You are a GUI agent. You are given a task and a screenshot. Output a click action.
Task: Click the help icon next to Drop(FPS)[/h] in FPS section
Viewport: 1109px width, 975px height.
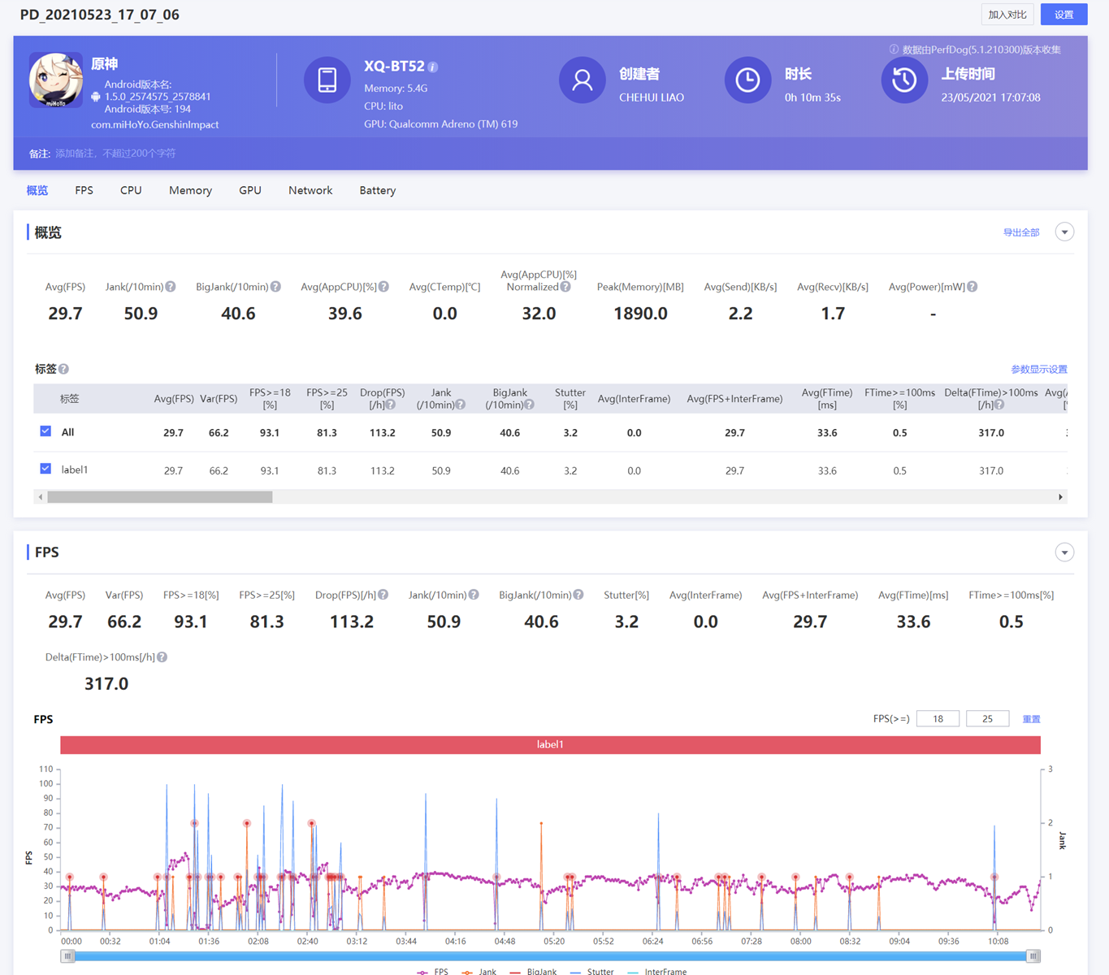pos(383,595)
